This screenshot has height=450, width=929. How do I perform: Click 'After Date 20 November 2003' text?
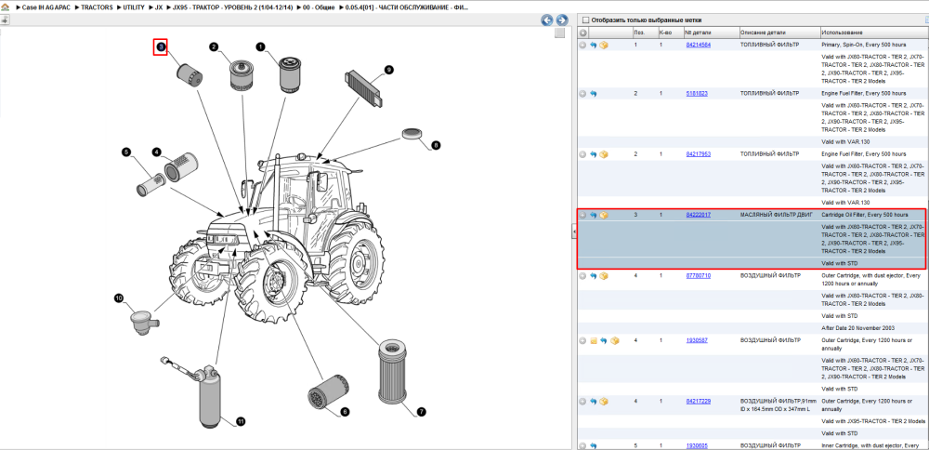point(859,328)
